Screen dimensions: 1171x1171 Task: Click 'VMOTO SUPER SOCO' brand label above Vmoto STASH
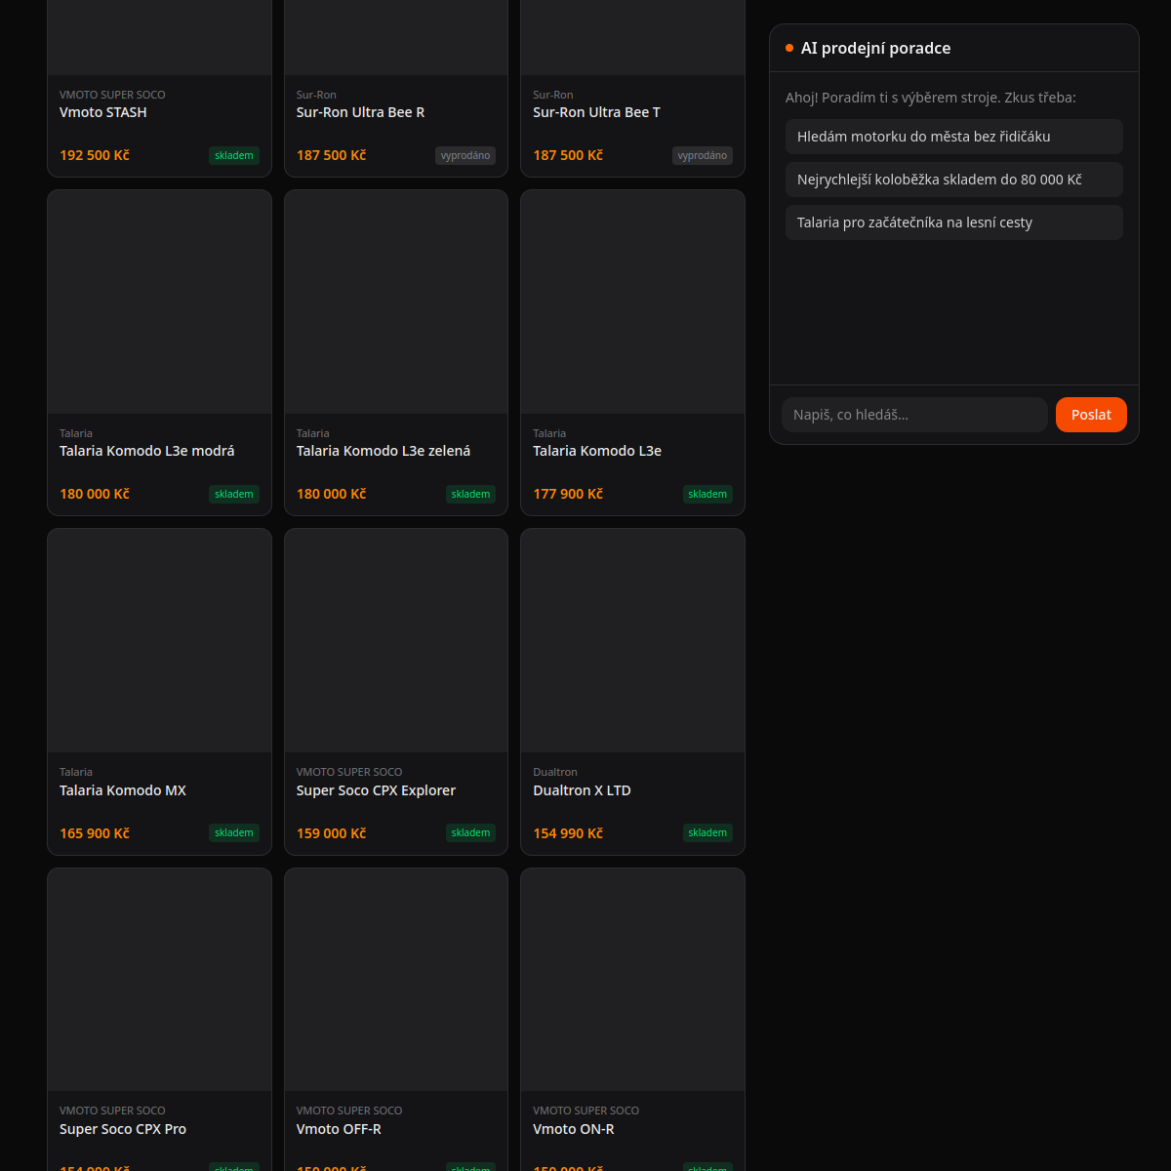click(112, 95)
